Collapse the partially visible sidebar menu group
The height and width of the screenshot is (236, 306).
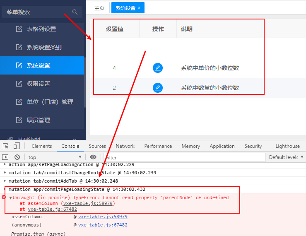tap(75, 139)
